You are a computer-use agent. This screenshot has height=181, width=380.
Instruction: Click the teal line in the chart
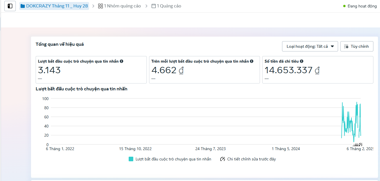tap(351, 122)
